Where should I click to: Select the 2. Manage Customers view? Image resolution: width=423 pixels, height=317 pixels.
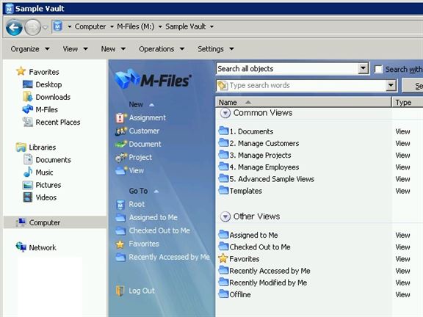point(258,143)
